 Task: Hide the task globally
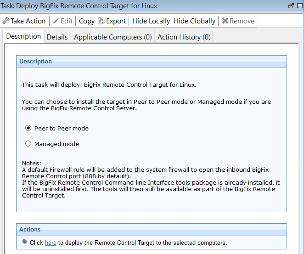tap(194, 21)
